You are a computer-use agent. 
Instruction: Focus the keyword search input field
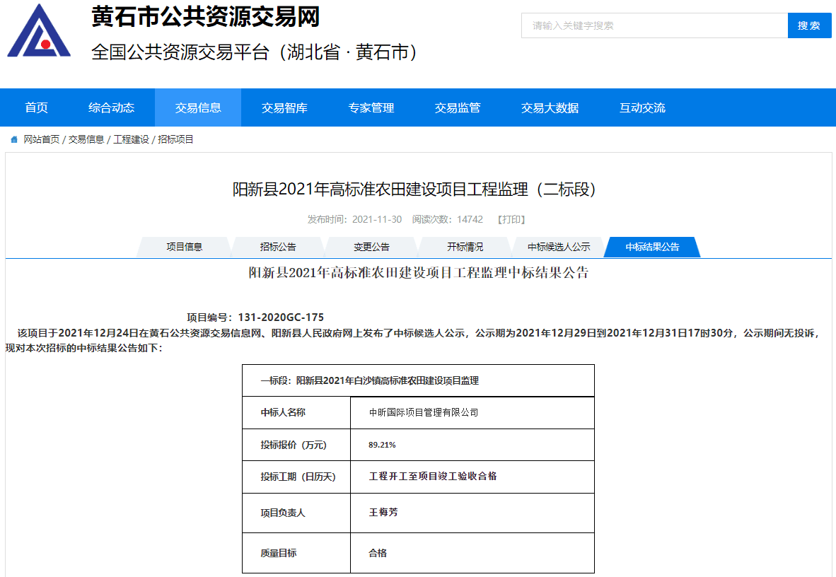[x=654, y=25]
